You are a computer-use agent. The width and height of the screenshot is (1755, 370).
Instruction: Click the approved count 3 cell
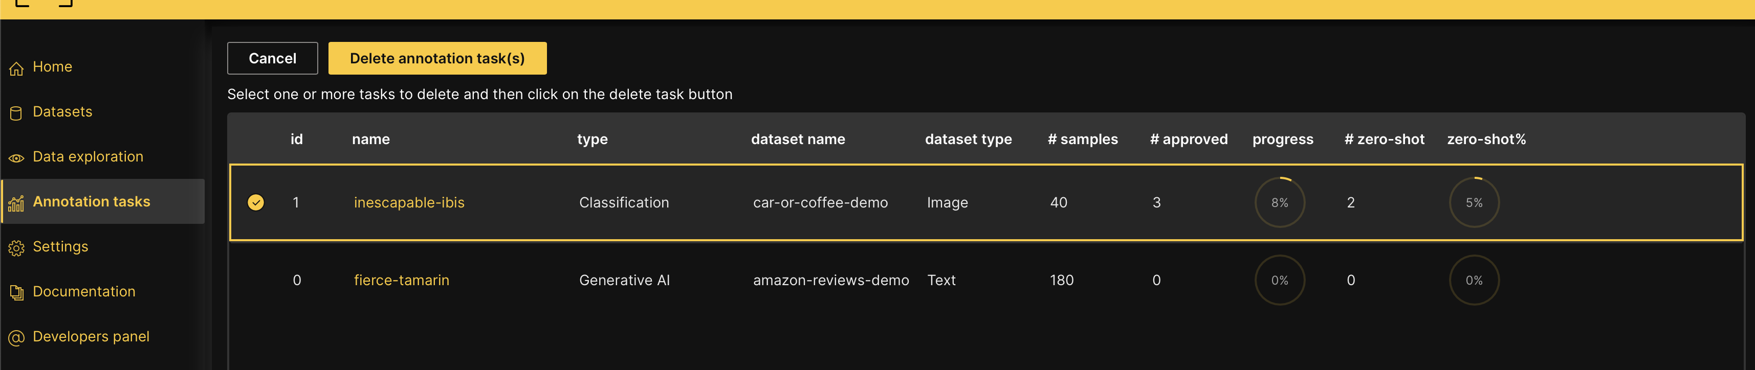tap(1156, 203)
